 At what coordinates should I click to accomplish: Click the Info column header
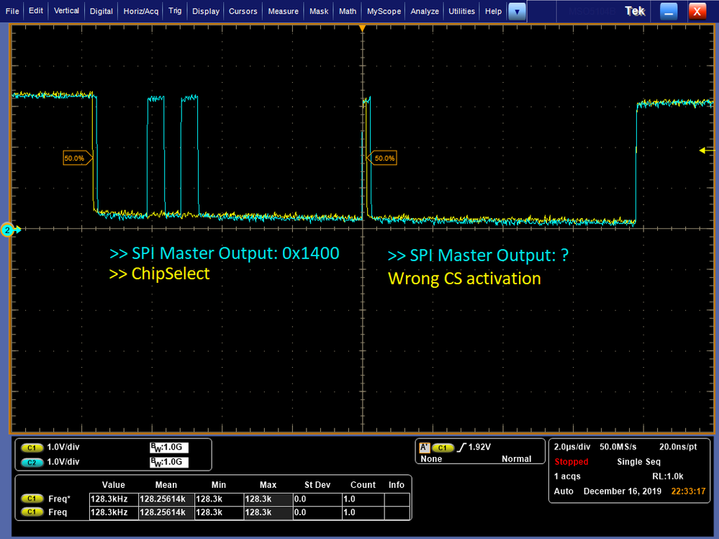(396, 485)
